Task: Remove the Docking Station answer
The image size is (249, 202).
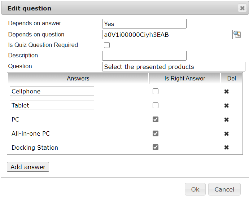Action: [x=226, y=148]
